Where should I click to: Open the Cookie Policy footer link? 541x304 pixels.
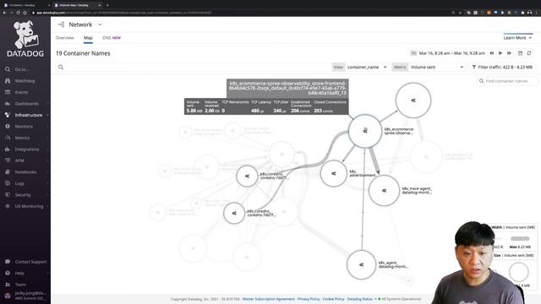pos(333,299)
